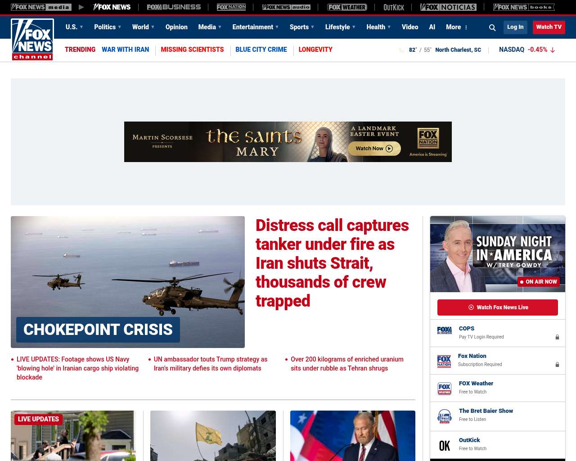The image size is (576, 461).
Task: Open enriched uranium under rubble story
Action: coord(347,364)
